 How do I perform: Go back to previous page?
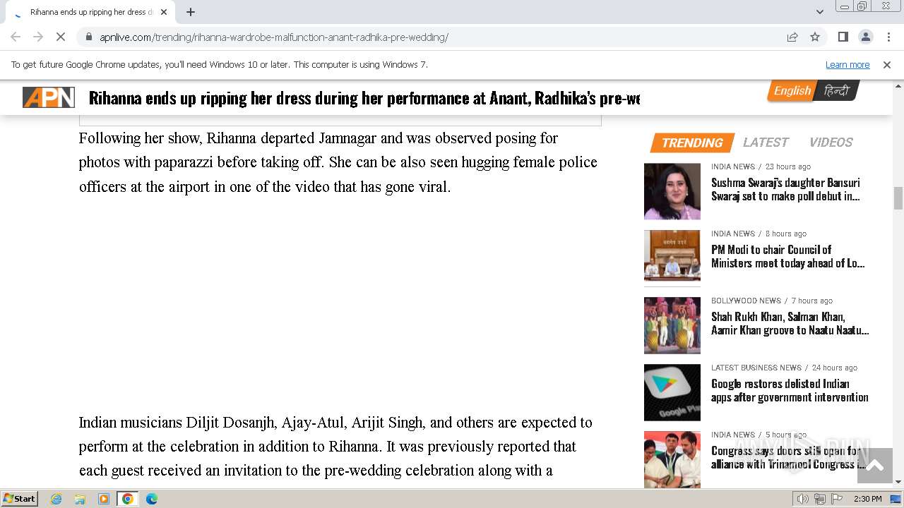pos(16,37)
